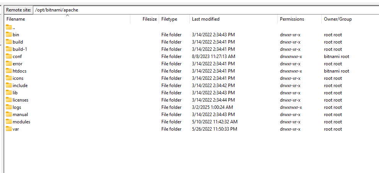Toggle sort arrow above Filename column

pyautogui.click(x=67, y=16)
